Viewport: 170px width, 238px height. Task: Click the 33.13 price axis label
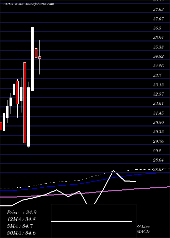click(x=158, y=85)
